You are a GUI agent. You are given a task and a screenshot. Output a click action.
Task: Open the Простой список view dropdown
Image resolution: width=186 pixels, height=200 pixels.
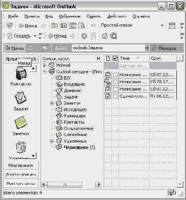162,26
